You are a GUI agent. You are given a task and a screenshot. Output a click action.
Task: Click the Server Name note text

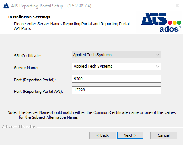tap(92, 115)
